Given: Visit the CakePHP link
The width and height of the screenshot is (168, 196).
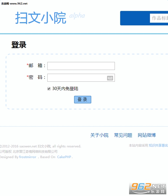Looking at the screenshot, I should pos(64,157).
